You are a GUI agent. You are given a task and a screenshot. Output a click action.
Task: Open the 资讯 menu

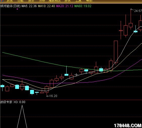68,1
